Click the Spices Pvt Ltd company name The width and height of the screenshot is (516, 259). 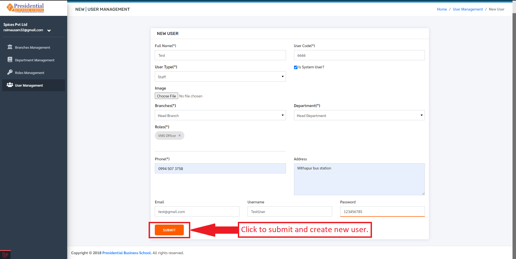tap(15, 24)
